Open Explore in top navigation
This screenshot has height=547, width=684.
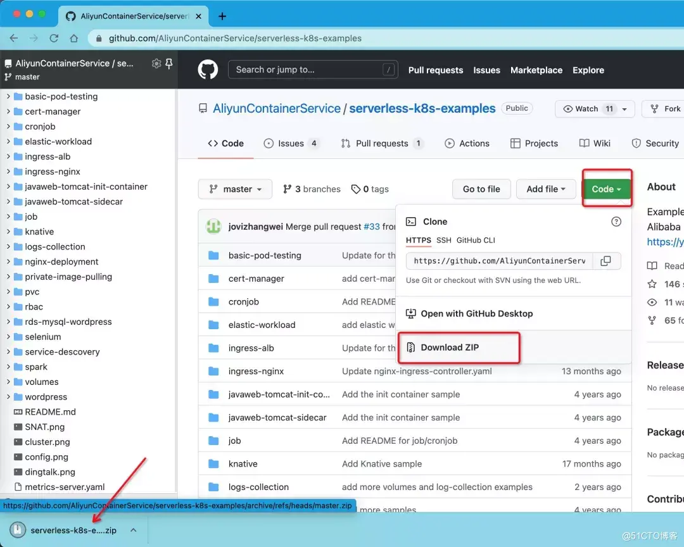tap(588, 70)
